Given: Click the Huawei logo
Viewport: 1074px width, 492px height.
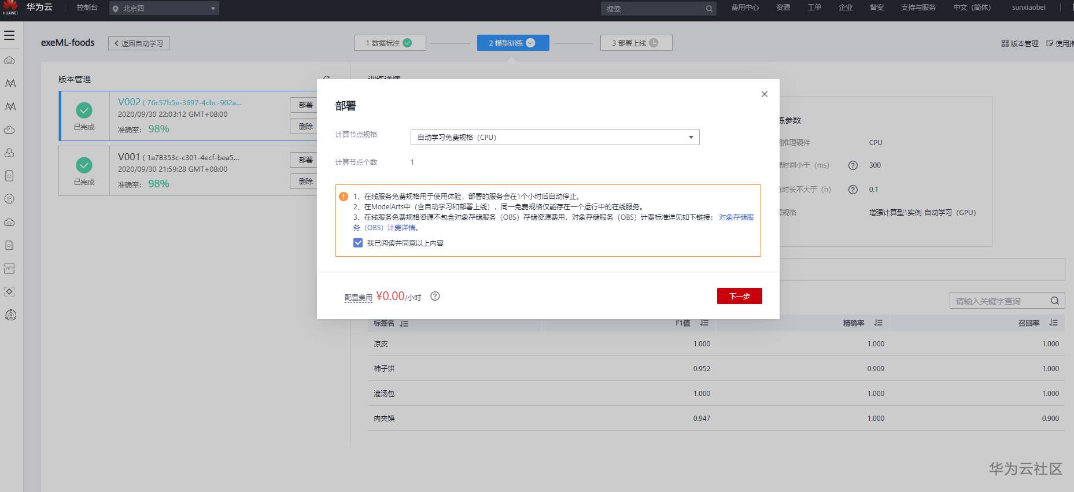Looking at the screenshot, I should [10, 8].
